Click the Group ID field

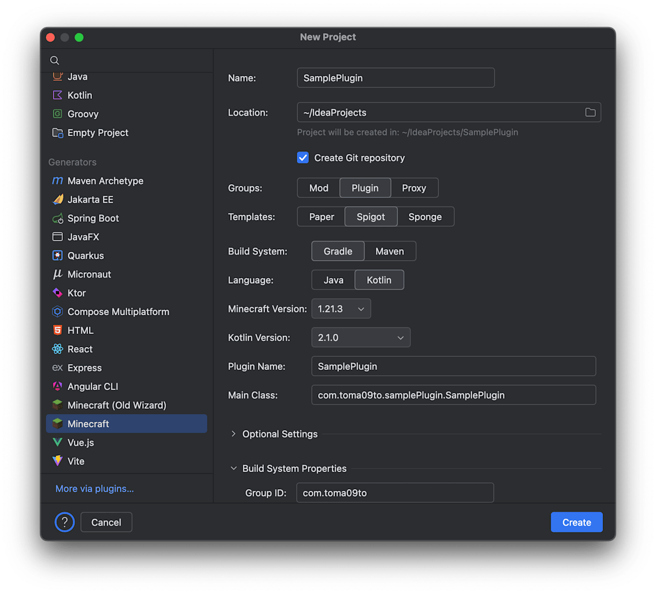[x=395, y=492]
